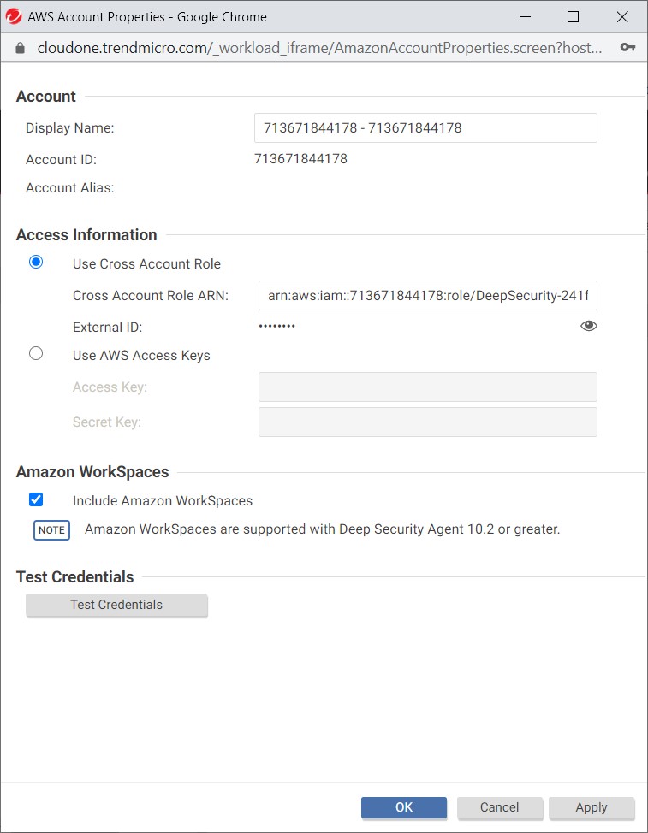Click the Apply button

click(x=592, y=807)
